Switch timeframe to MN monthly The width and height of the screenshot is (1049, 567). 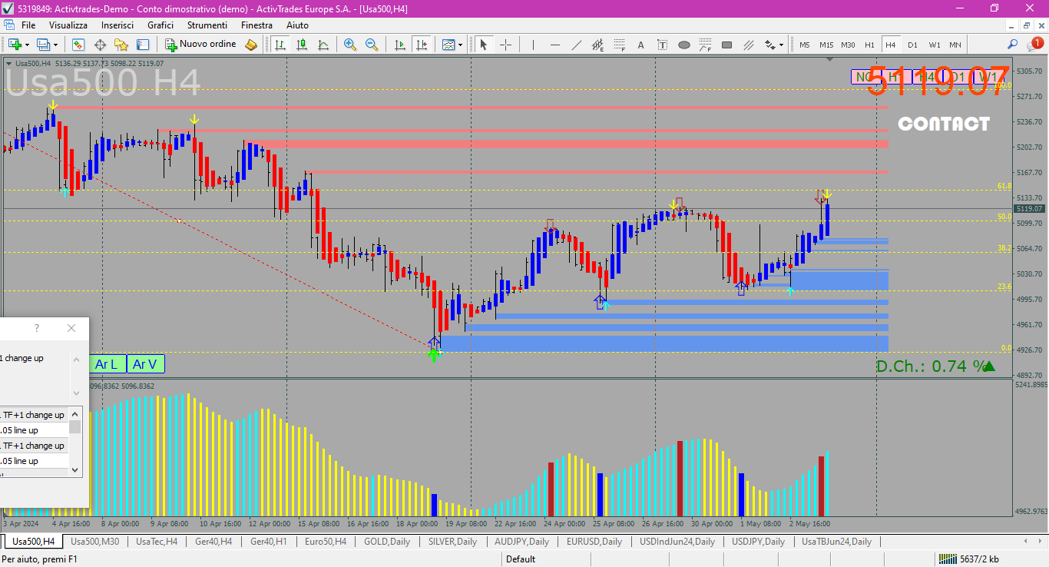pyautogui.click(x=955, y=45)
